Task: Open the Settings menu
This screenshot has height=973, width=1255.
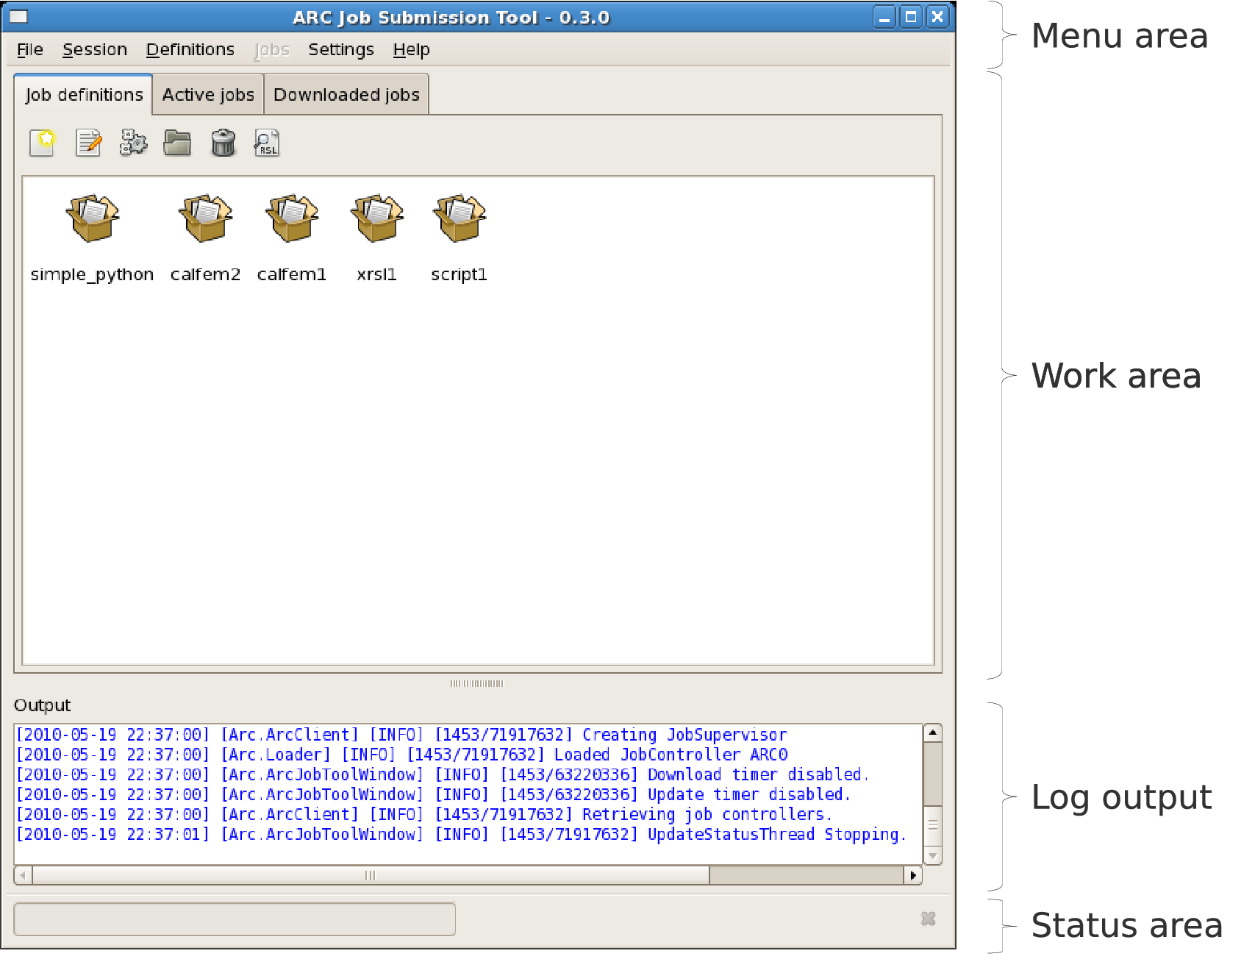Action: pyautogui.click(x=341, y=49)
